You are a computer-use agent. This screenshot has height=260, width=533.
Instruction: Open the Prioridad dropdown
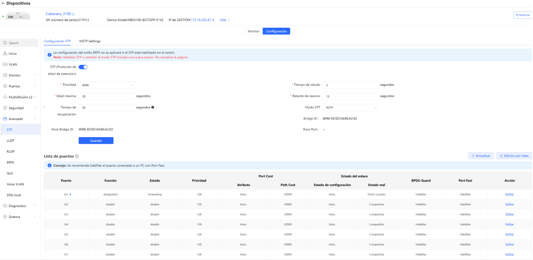point(107,85)
